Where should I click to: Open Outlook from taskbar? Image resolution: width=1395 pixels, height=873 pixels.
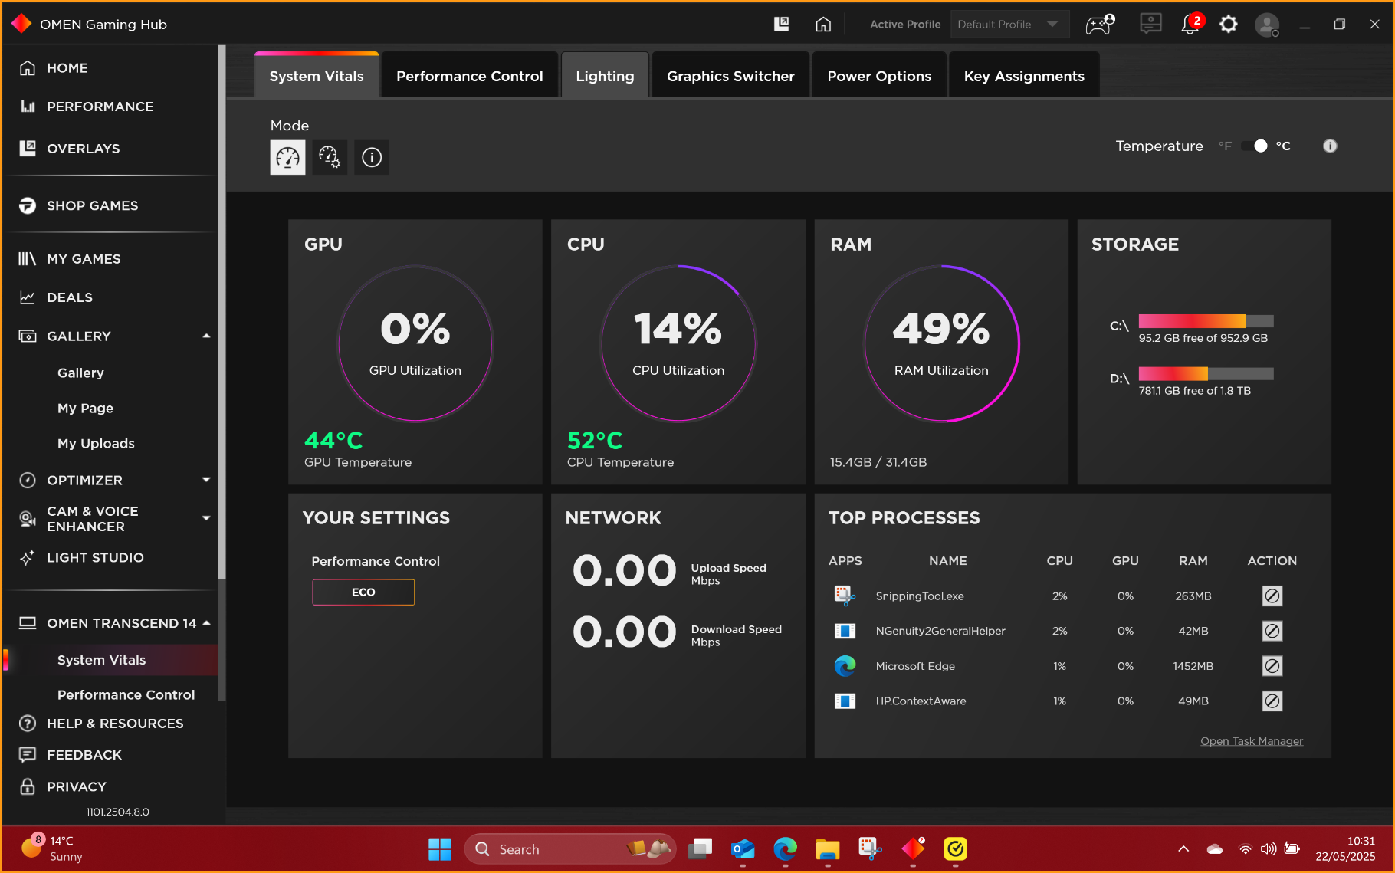click(743, 849)
